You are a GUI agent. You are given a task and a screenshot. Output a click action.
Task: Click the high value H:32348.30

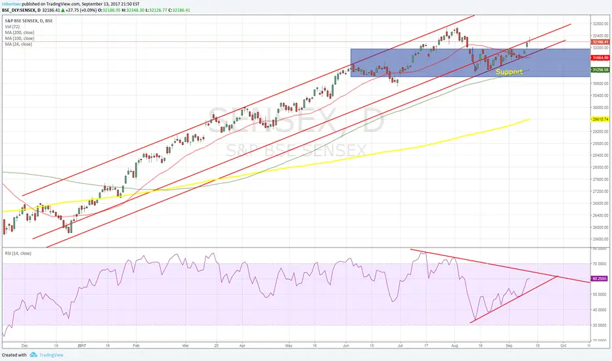click(x=133, y=10)
